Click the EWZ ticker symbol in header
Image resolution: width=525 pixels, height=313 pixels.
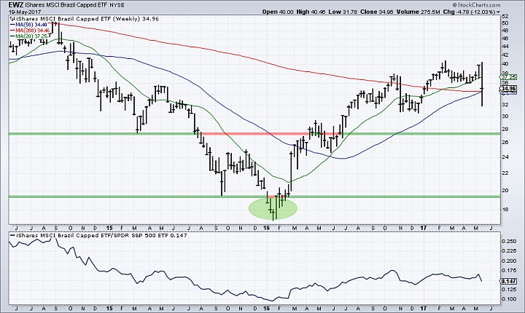(x=15, y=4)
